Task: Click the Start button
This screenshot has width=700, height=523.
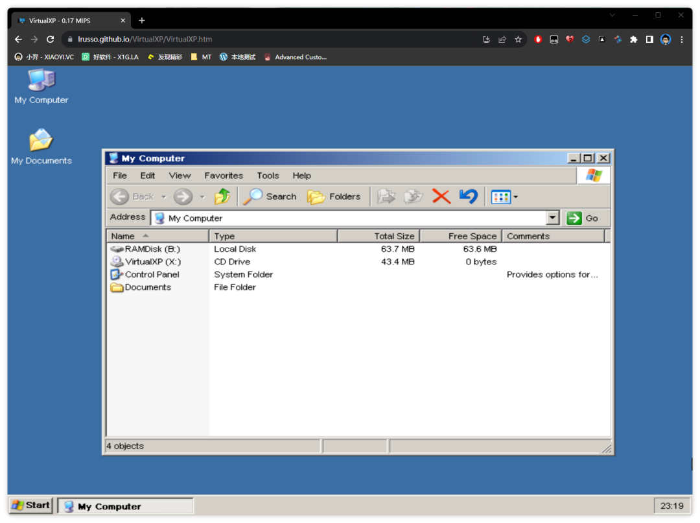Action: click(31, 506)
